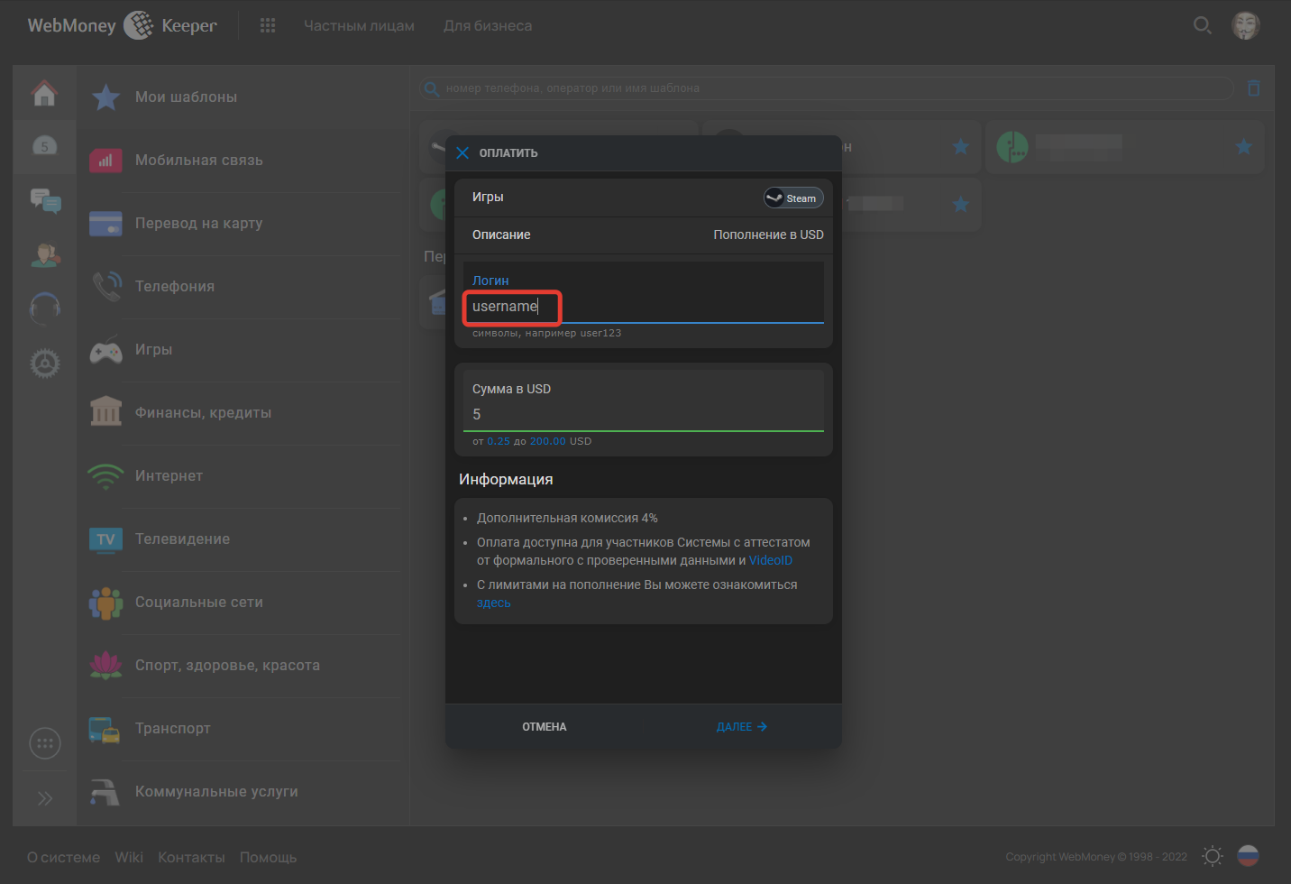
Task: Click the Мобильная связь signal icon
Action: (105, 161)
